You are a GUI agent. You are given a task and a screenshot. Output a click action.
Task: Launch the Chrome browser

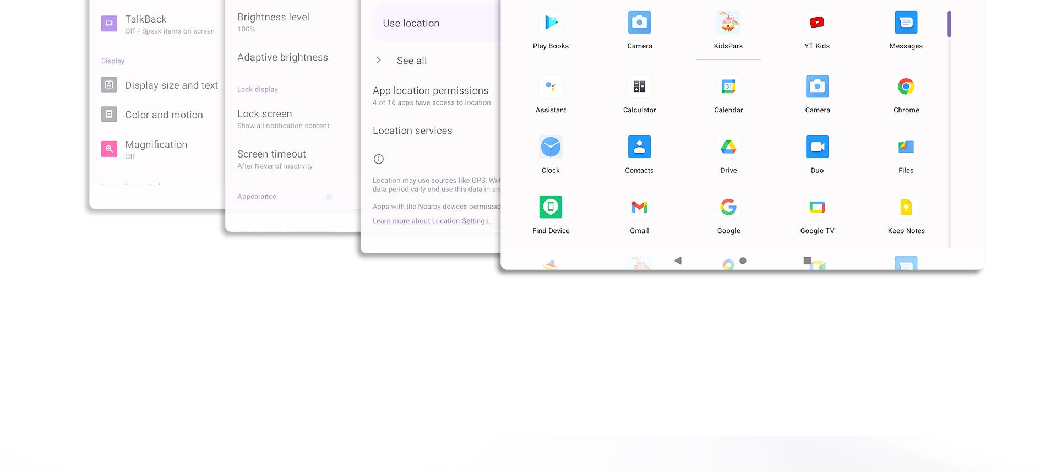[x=906, y=87]
